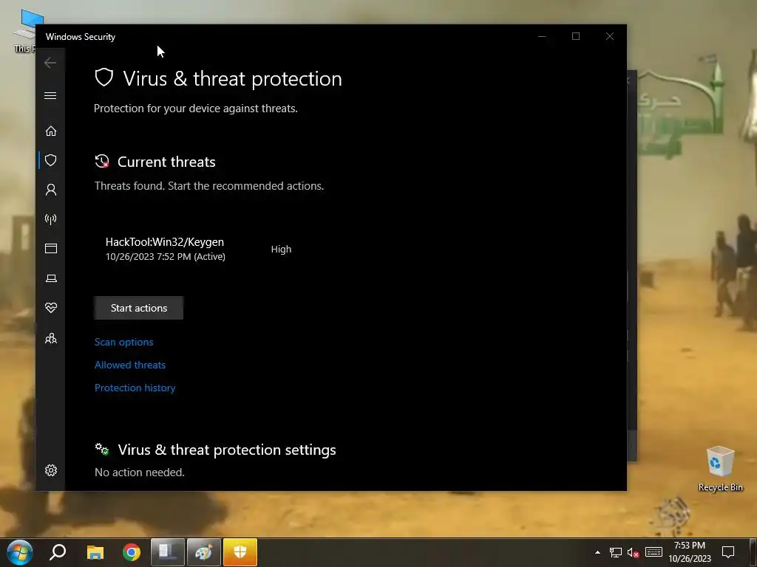Open Device performance & health heart icon

51,308
